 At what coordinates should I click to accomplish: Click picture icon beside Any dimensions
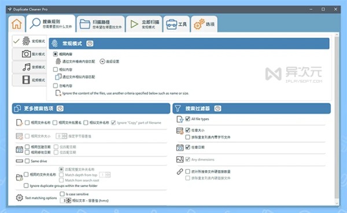180,159
